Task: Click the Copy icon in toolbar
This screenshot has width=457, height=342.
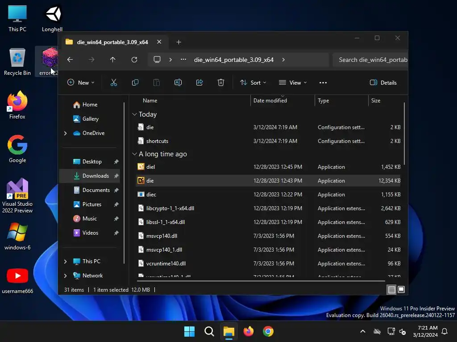Action: coord(135,82)
